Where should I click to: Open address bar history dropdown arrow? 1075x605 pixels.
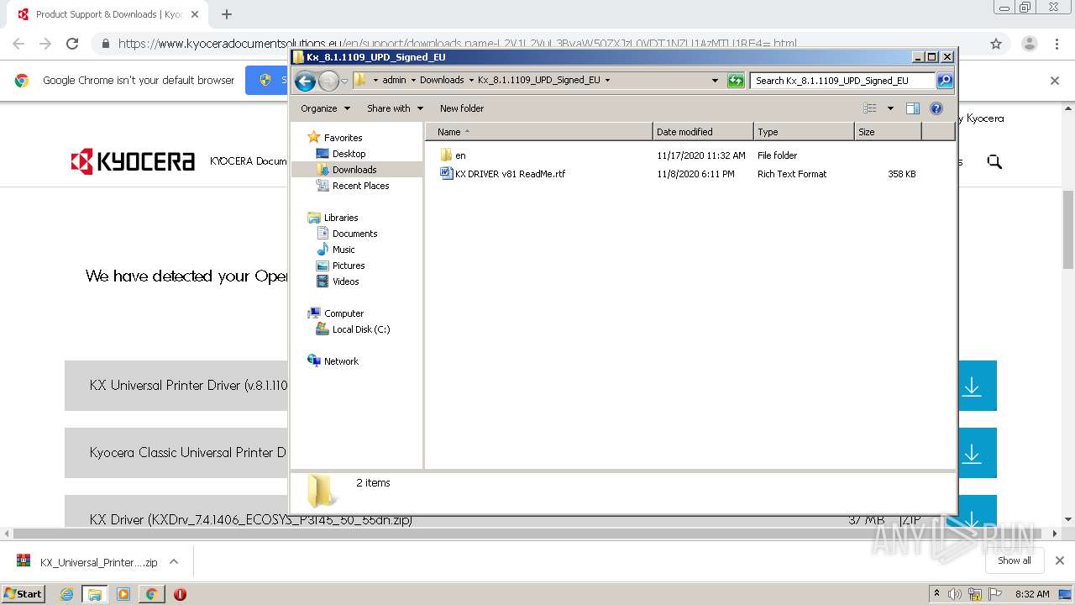tap(715, 81)
